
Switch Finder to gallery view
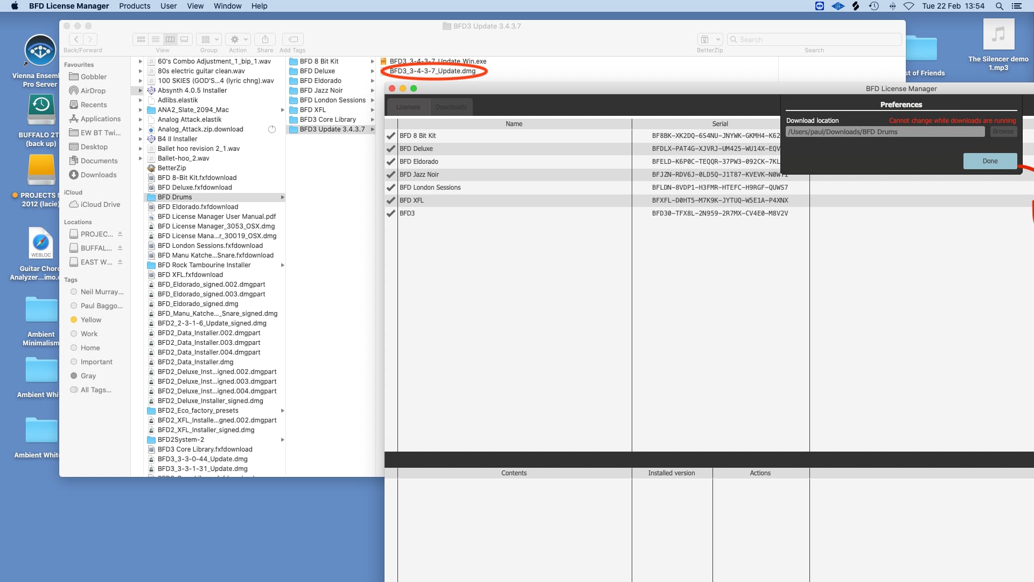[x=184, y=39]
